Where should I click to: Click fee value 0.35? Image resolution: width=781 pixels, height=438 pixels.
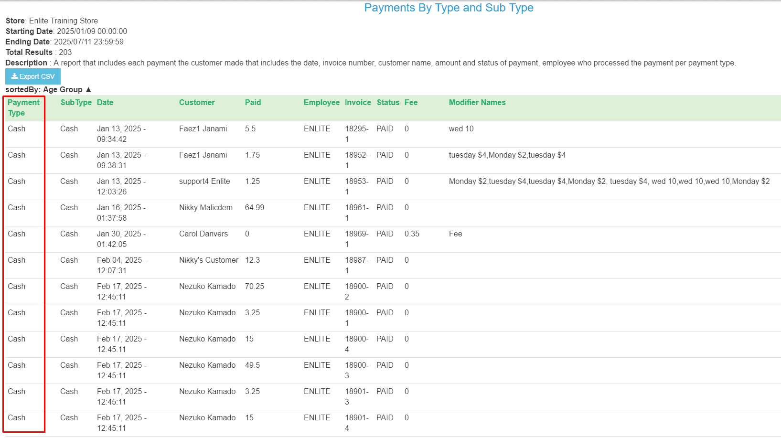click(412, 234)
